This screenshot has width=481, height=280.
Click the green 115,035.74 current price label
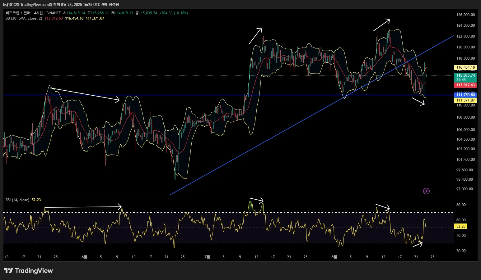coord(465,75)
